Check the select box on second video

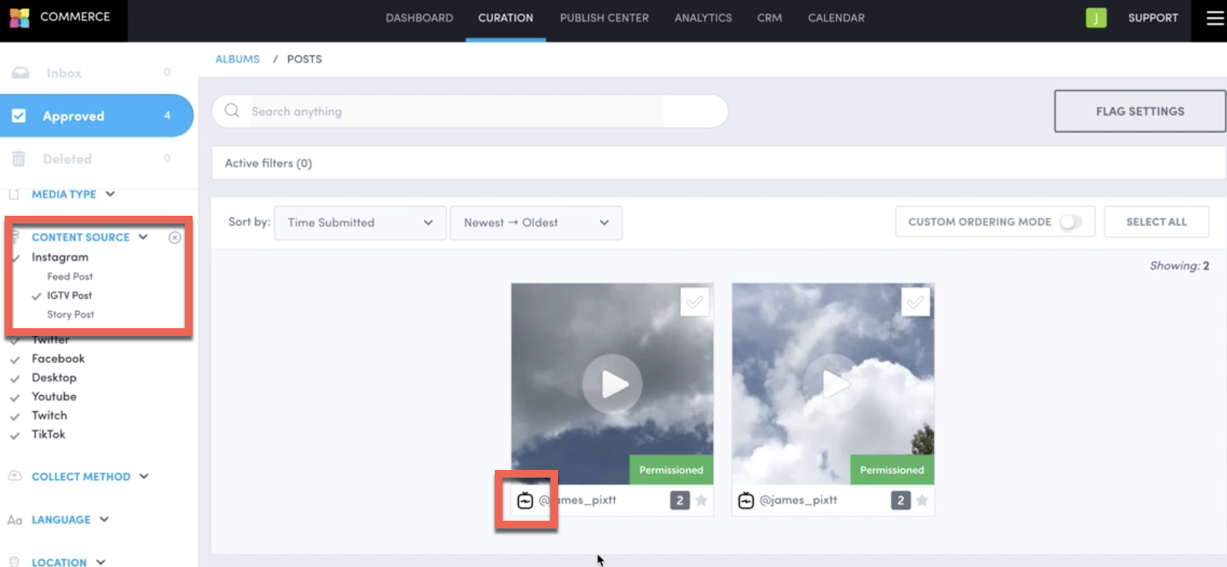[915, 302]
